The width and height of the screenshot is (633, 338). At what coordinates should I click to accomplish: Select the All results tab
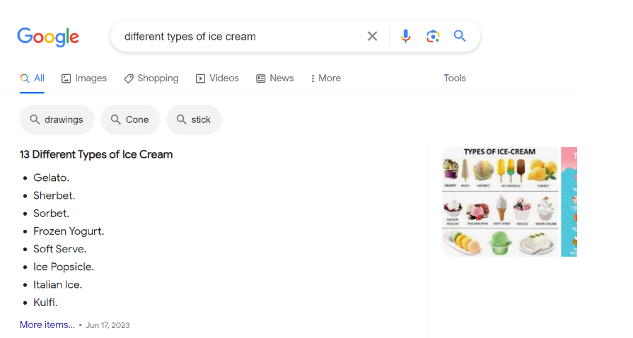click(32, 78)
